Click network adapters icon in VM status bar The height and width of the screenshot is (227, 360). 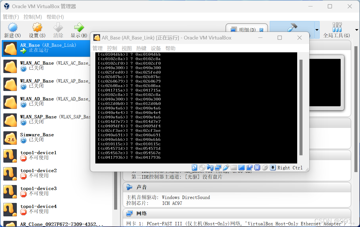tap(218, 168)
